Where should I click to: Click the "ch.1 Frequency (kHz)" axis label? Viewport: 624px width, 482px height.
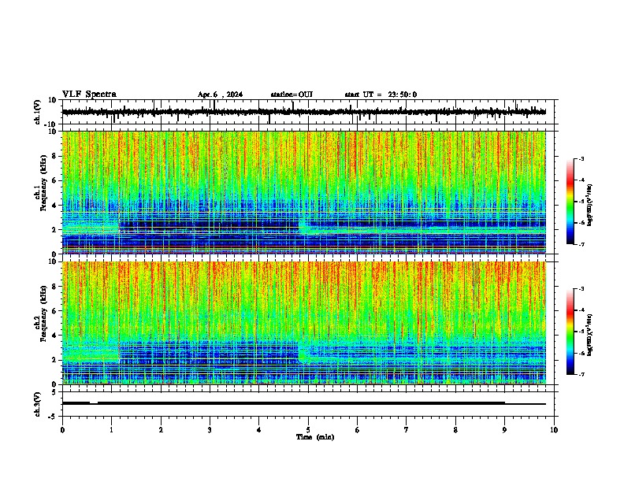(41, 184)
